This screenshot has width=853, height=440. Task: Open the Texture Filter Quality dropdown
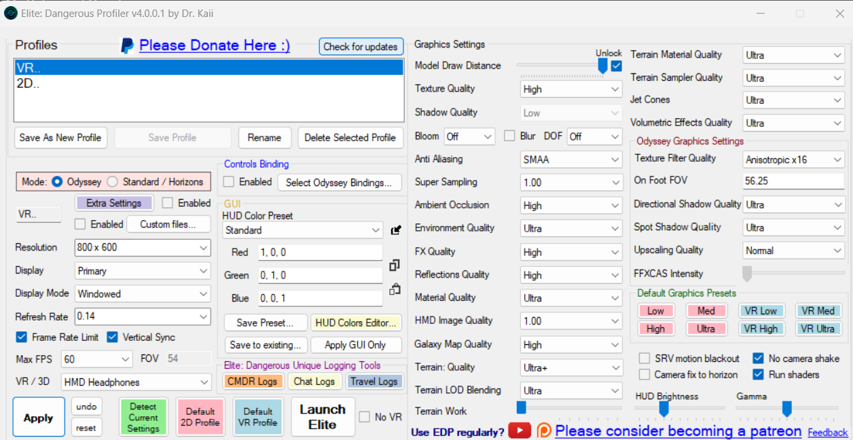(x=794, y=160)
